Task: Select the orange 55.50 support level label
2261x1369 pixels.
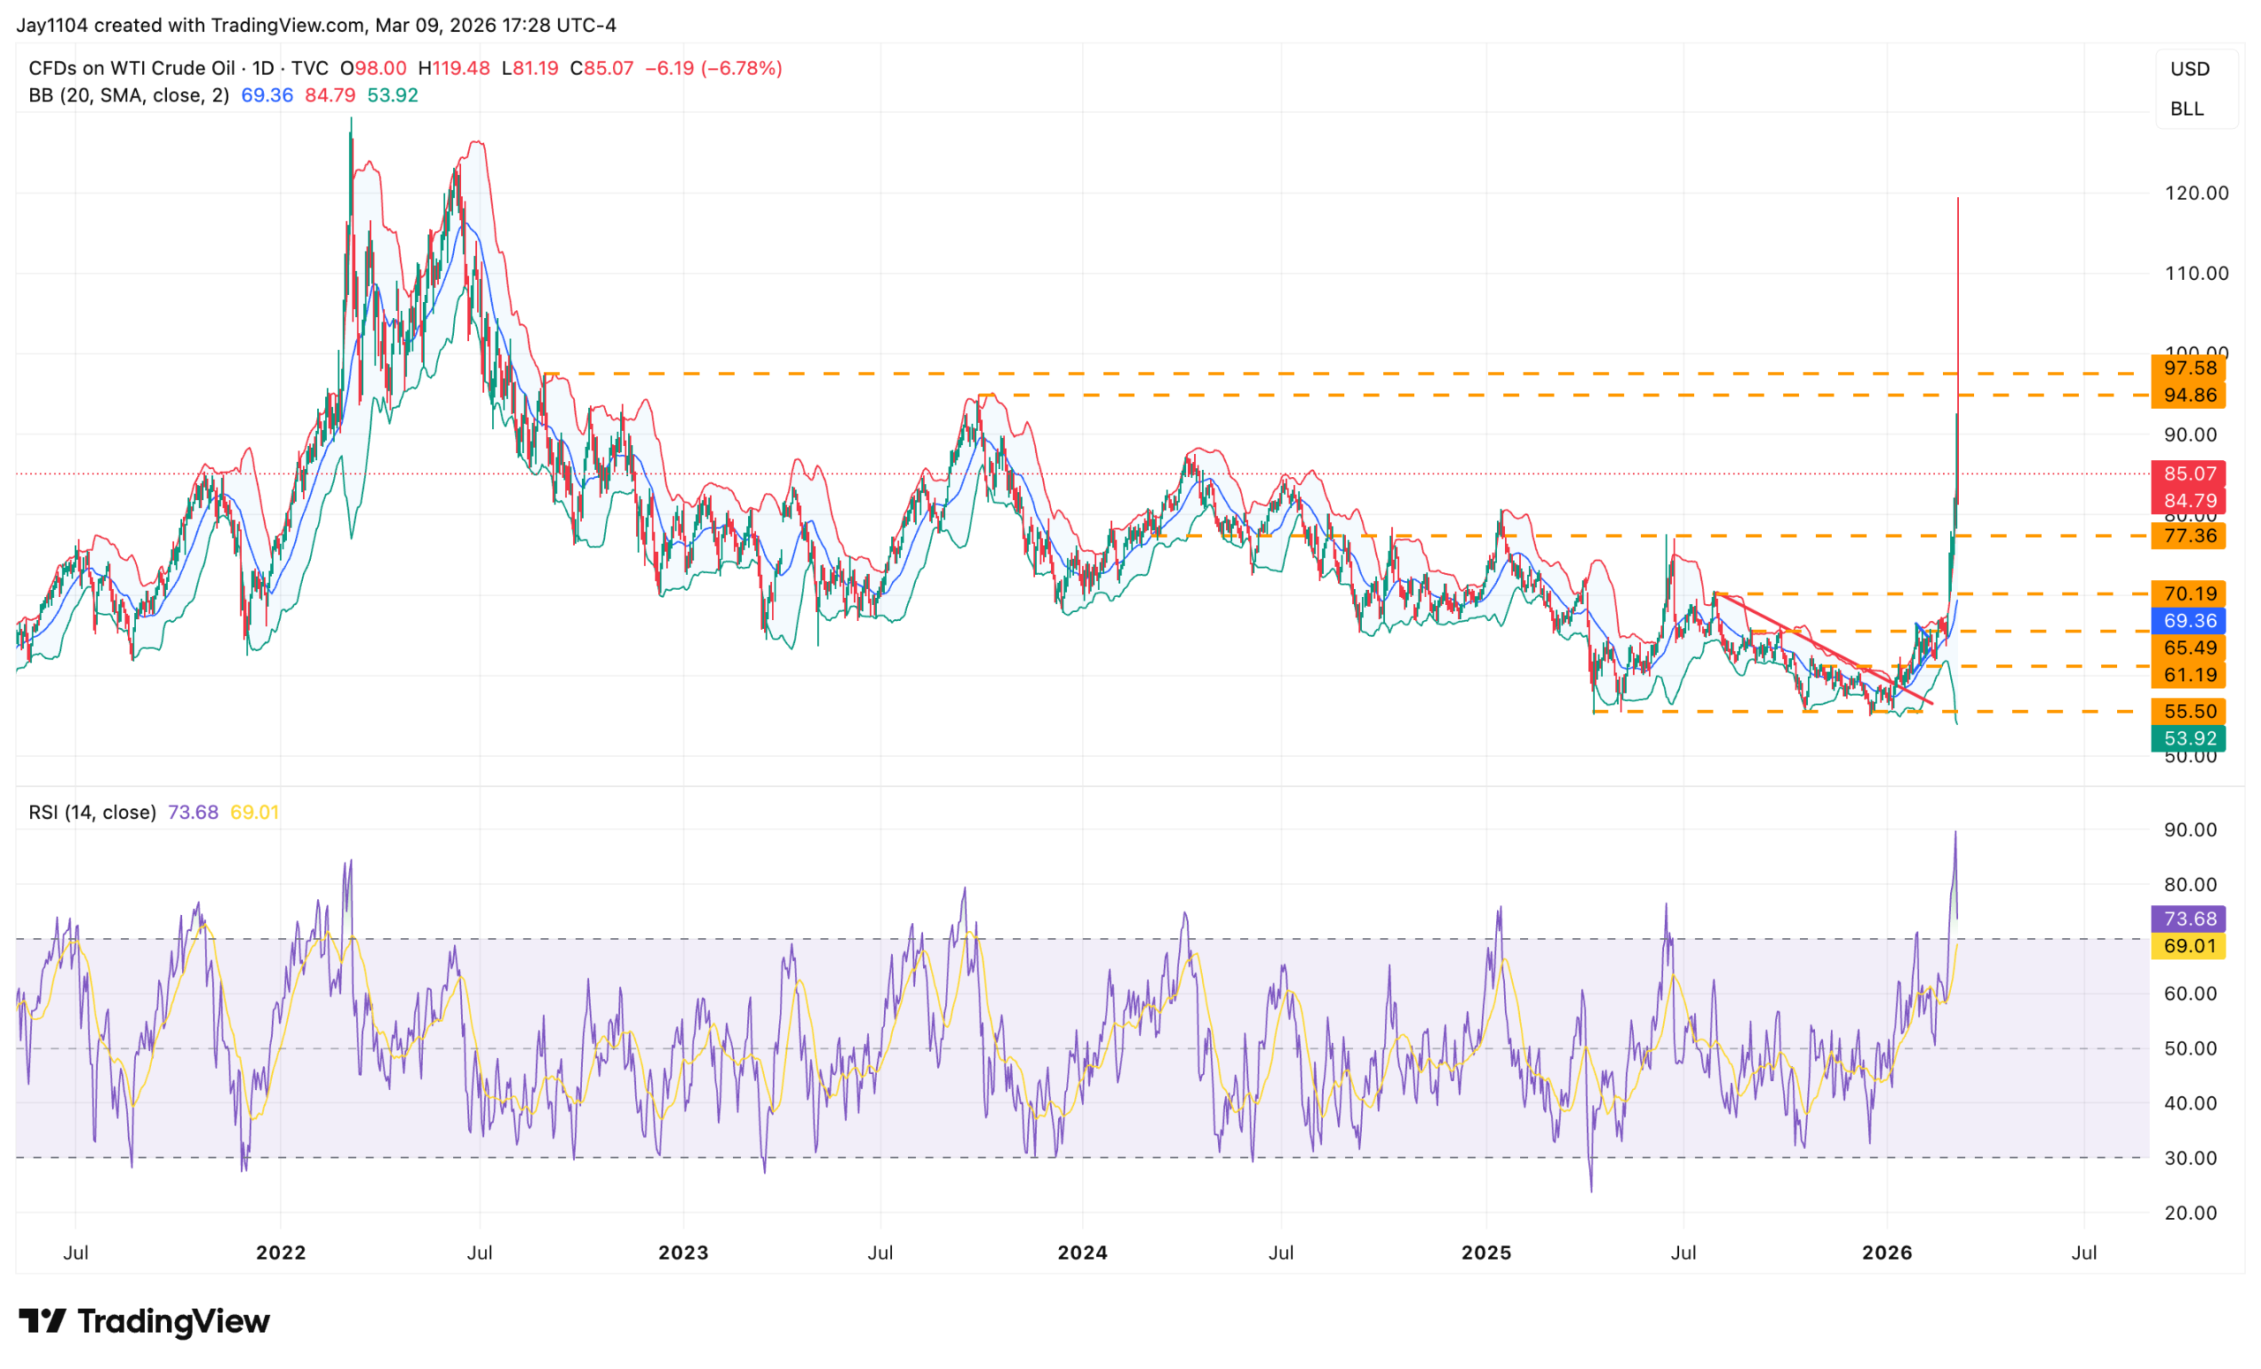Action: tap(2189, 711)
